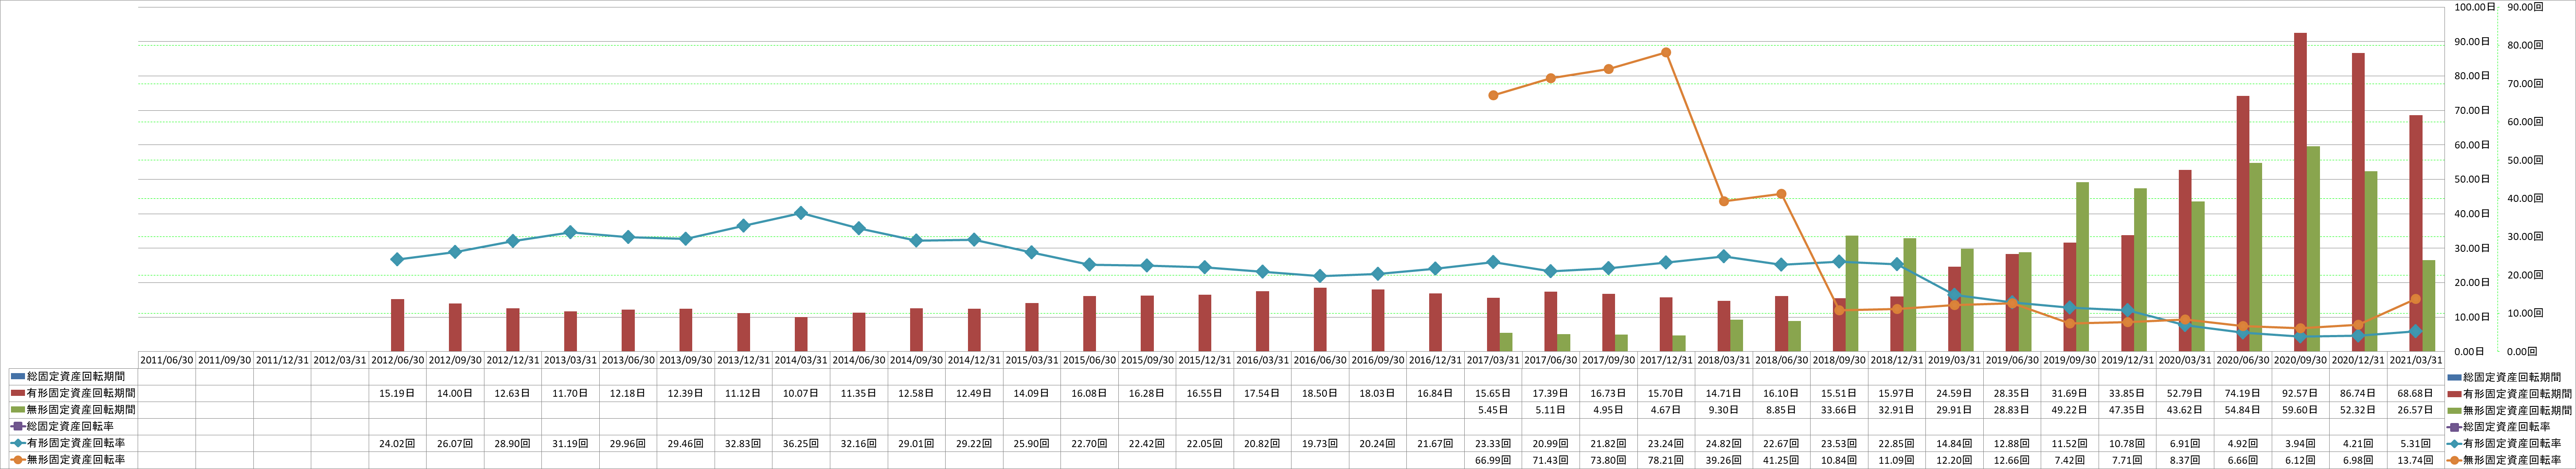Viewport: 2576px width, 469px height.
Task: Click the 78.21回 value cell
Action: pyautogui.click(x=1666, y=460)
